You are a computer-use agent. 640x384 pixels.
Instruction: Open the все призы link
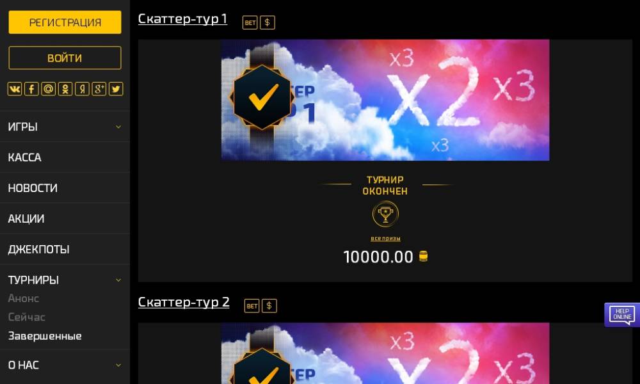[385, 238]
